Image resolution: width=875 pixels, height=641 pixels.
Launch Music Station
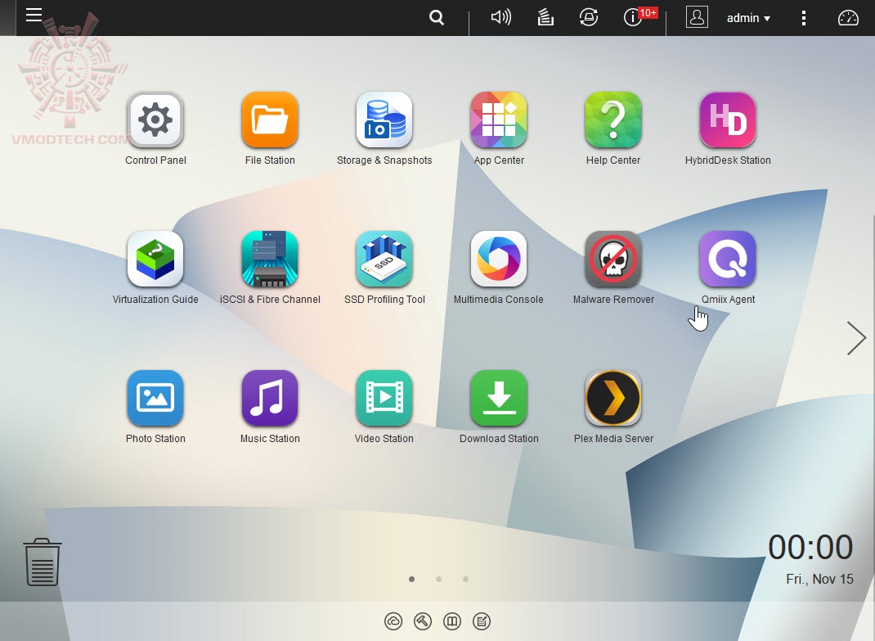pos(270,398)
